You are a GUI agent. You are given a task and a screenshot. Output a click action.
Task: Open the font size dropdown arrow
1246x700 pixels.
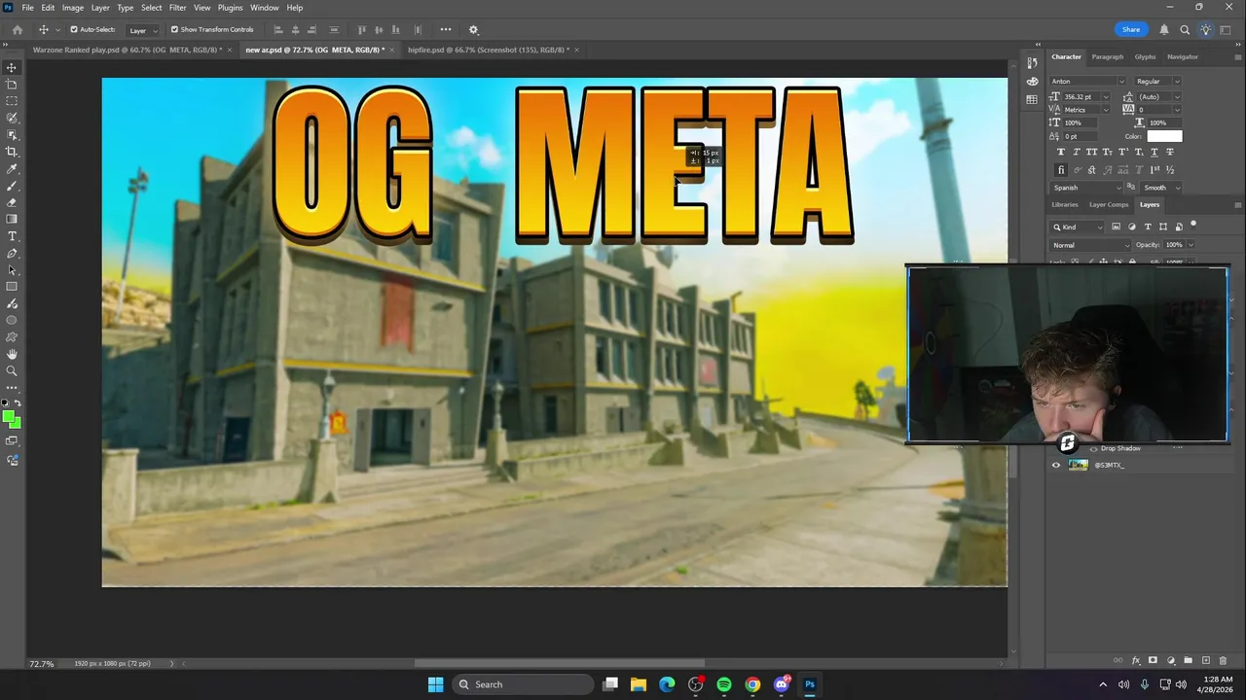click(x=1106, y=97)
